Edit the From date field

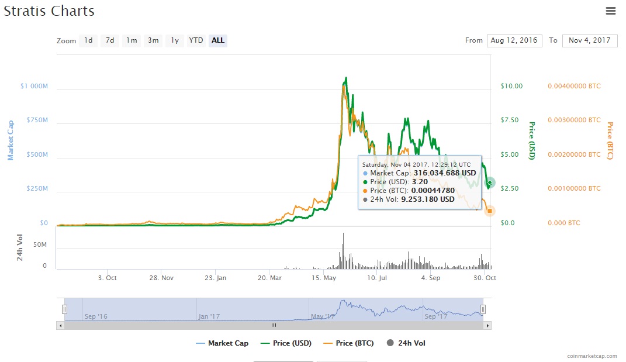[514, 40]
